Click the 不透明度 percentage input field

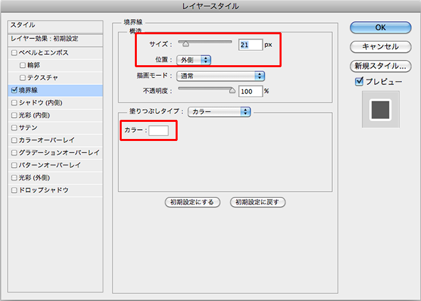tap(250, 91)
